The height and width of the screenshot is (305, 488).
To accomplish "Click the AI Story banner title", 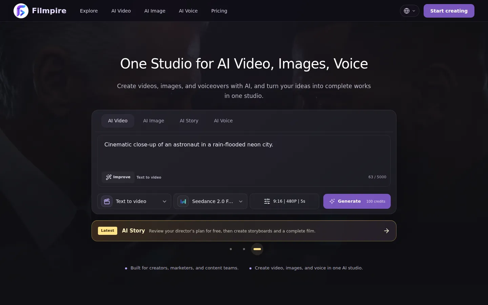I will pos(134,231).
